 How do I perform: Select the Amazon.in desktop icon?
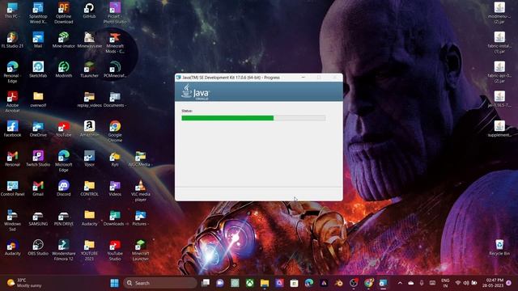tap(89, 129)
